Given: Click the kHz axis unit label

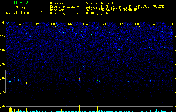Looking at the screenshot, I should 3,23.
